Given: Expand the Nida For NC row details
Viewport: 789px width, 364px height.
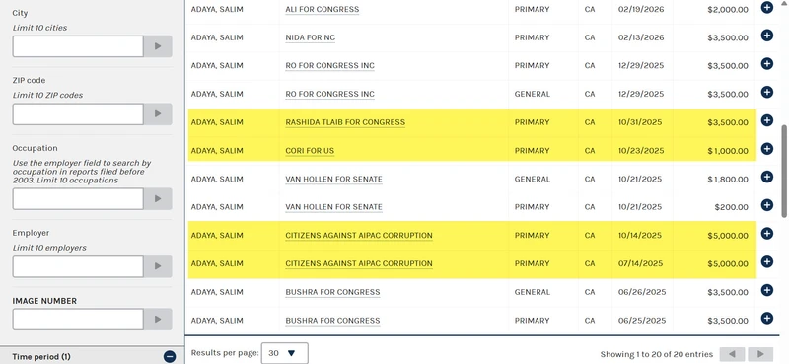Looking at the screenshot, I should (767, 36).
